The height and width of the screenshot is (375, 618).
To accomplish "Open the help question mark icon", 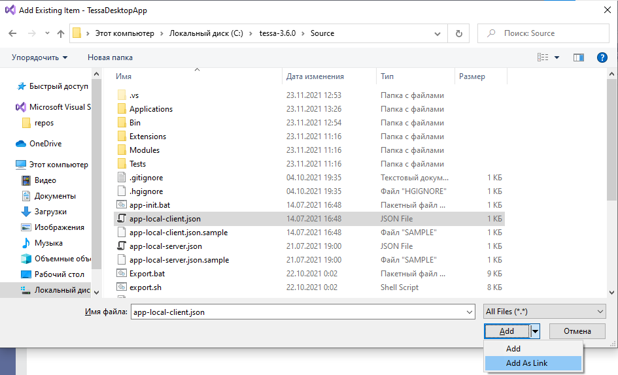I will [602, 57].
